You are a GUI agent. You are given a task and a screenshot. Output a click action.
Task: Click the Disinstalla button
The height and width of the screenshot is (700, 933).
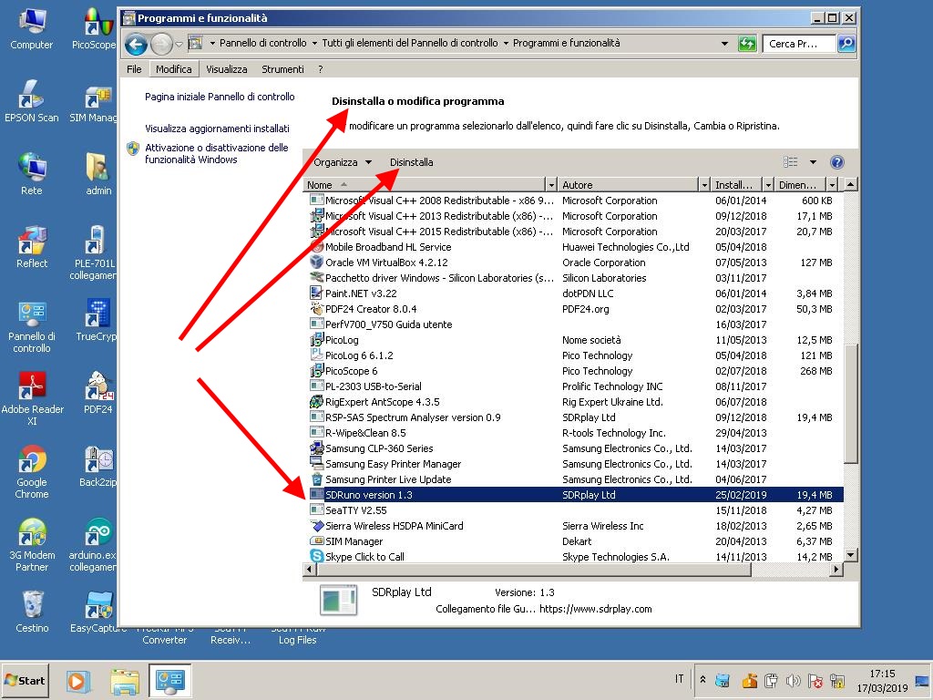(x=411, y=162)
